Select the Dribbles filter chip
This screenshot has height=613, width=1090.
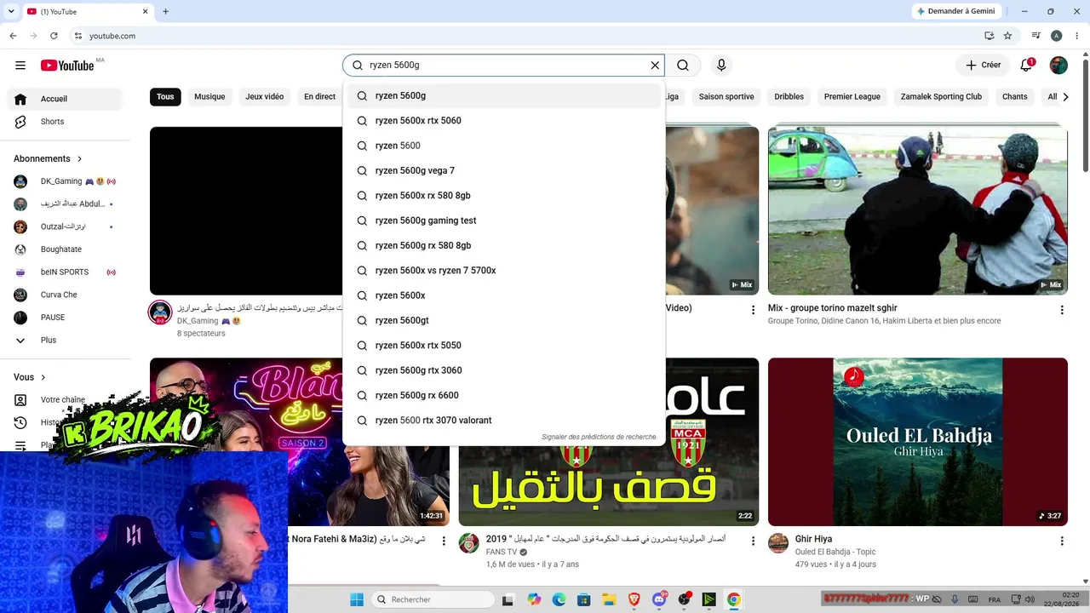click(789, 97)
